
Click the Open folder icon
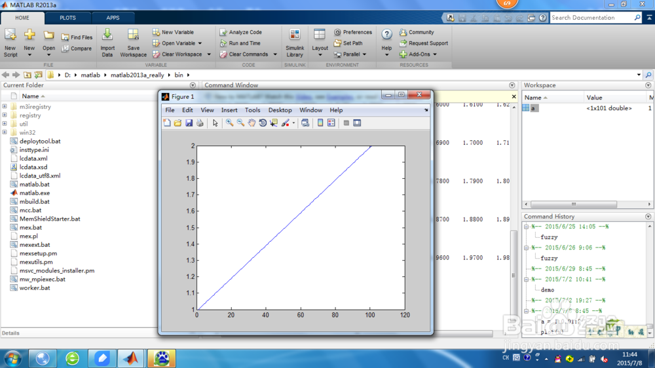point(49,35)
